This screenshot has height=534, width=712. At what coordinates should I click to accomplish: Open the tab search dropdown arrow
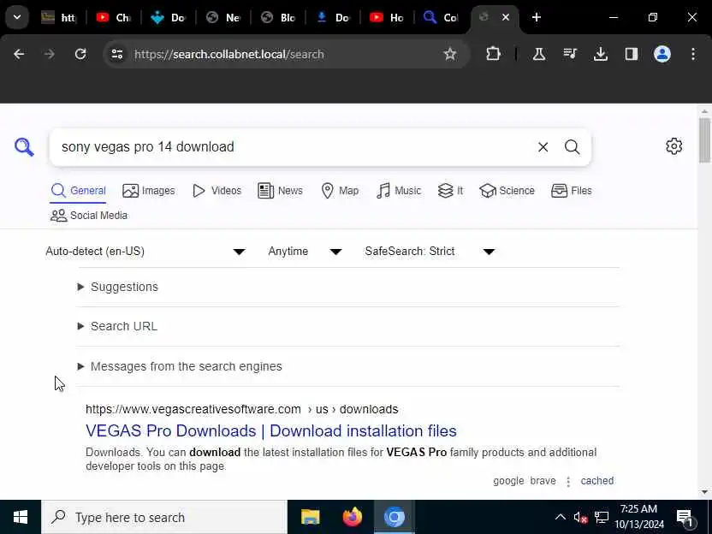coord(17,17)
